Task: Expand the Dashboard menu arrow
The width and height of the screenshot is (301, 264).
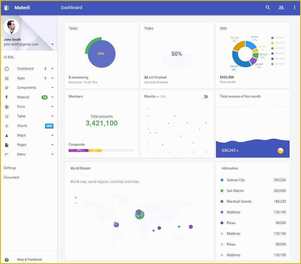Action: point(52,69)
